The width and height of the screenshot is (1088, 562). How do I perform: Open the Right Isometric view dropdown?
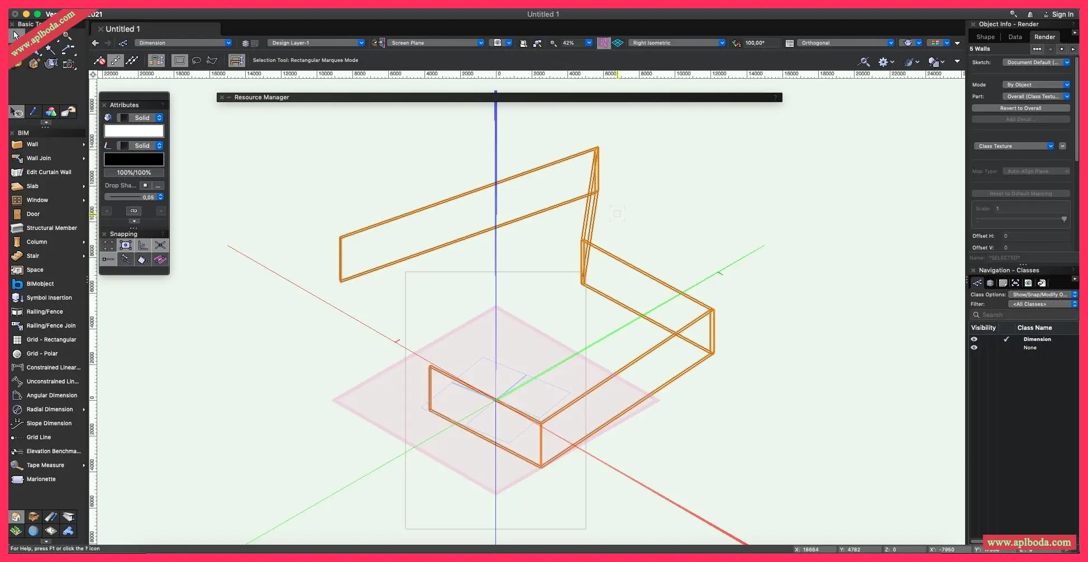click(677, 43)
